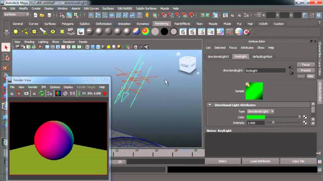Open the Presets button

pos(306,70)
